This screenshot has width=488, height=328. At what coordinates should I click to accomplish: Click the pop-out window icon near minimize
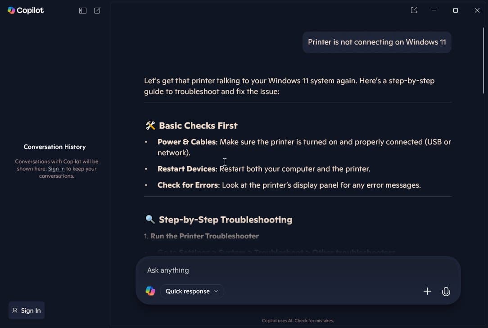pyautogui.click(x=414, y=10)
